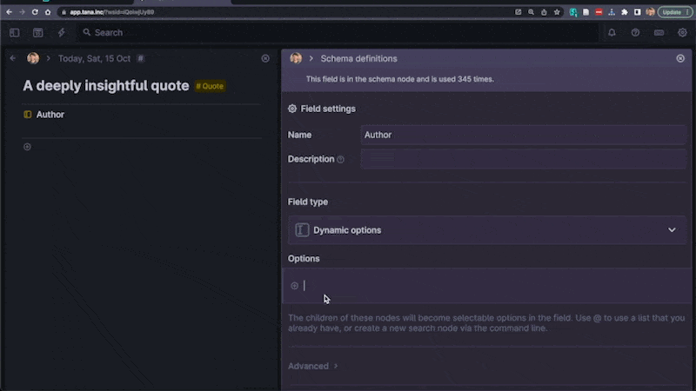Open the Schema definitions breadcrumb
The width and height of the screenshot is (696, 391).
click(x=358, y=58)
